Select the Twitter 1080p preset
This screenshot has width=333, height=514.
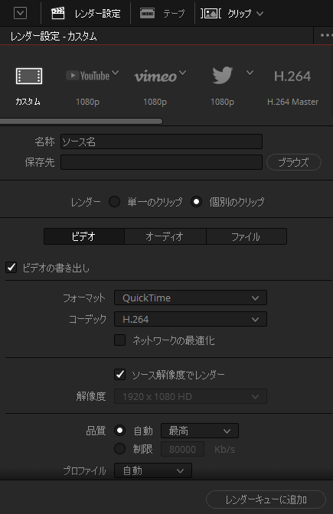point(223,86)
